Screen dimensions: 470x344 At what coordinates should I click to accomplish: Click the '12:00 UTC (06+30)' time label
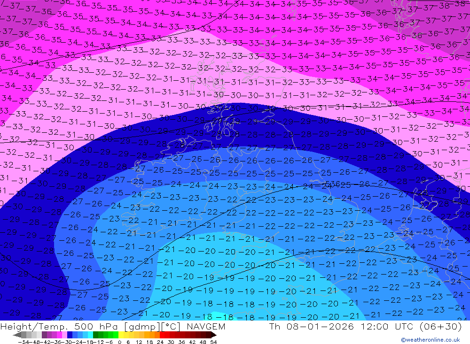pos(411,326)
